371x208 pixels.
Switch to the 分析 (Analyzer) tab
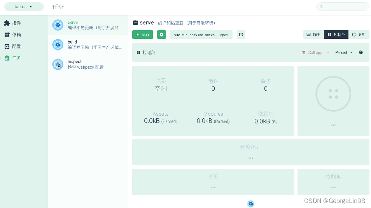[359, 35]
